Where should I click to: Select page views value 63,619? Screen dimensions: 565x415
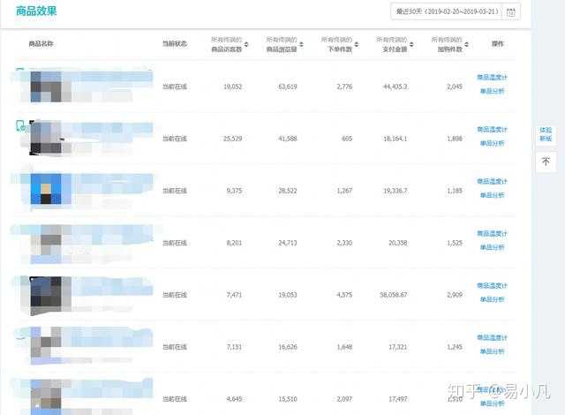[288, 87]
